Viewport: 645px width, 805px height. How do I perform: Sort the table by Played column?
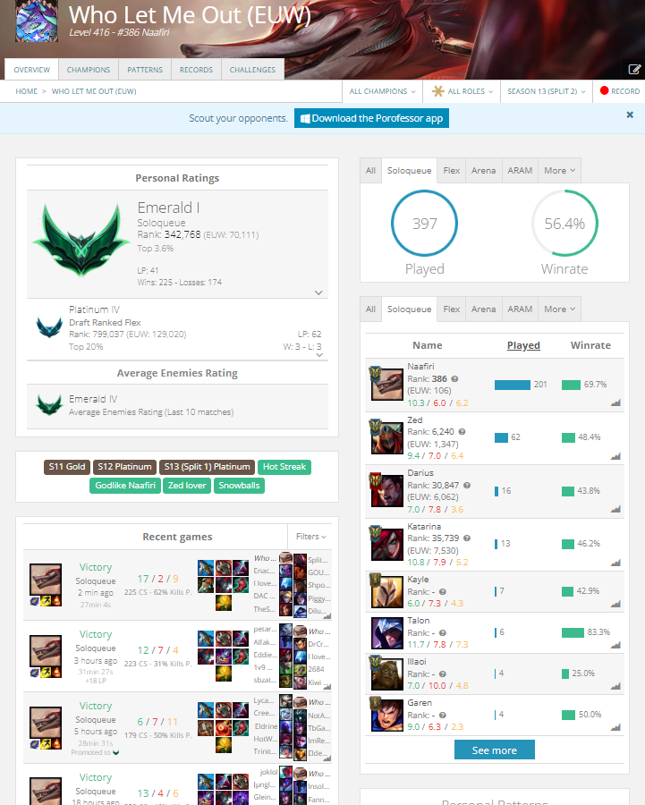click(523, 345)
